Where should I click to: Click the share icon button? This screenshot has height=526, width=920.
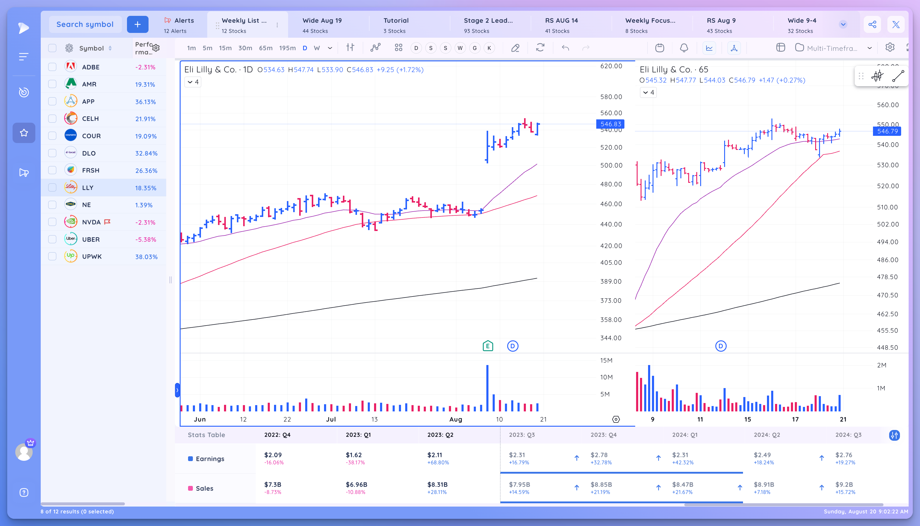872,25
